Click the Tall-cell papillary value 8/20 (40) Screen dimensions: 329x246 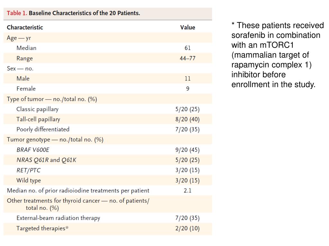click(x=188, y=119)
